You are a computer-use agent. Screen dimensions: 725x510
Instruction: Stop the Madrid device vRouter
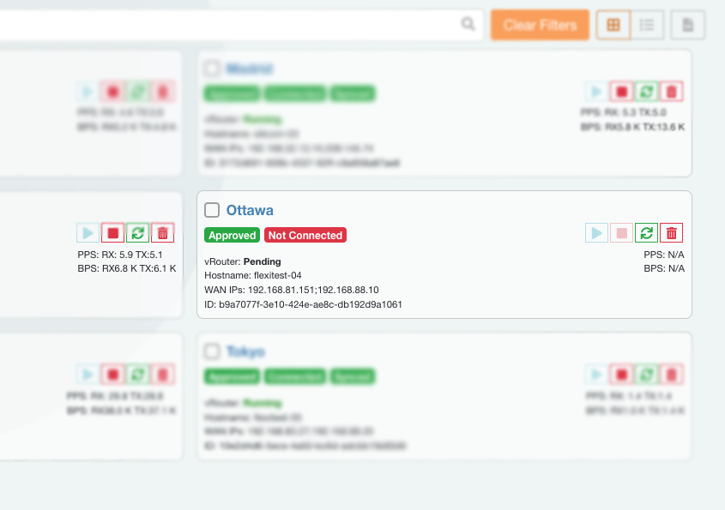tap(622, 91)
